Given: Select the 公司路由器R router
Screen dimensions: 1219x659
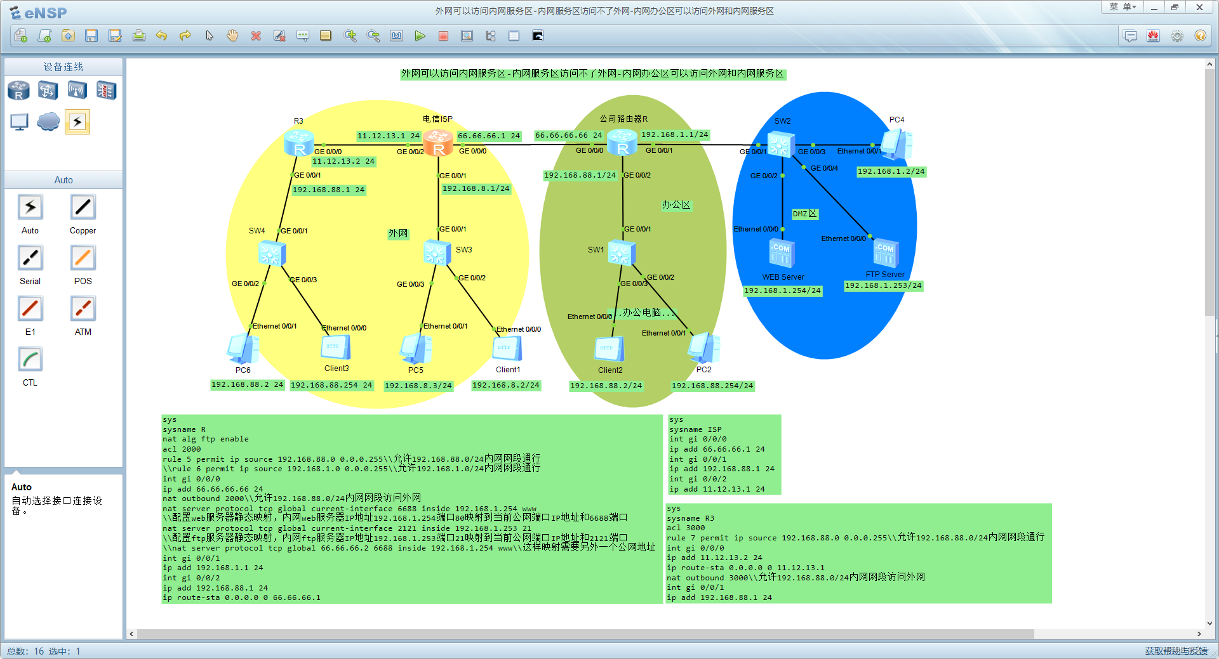Looking at the screenshot, I should 622,143.
